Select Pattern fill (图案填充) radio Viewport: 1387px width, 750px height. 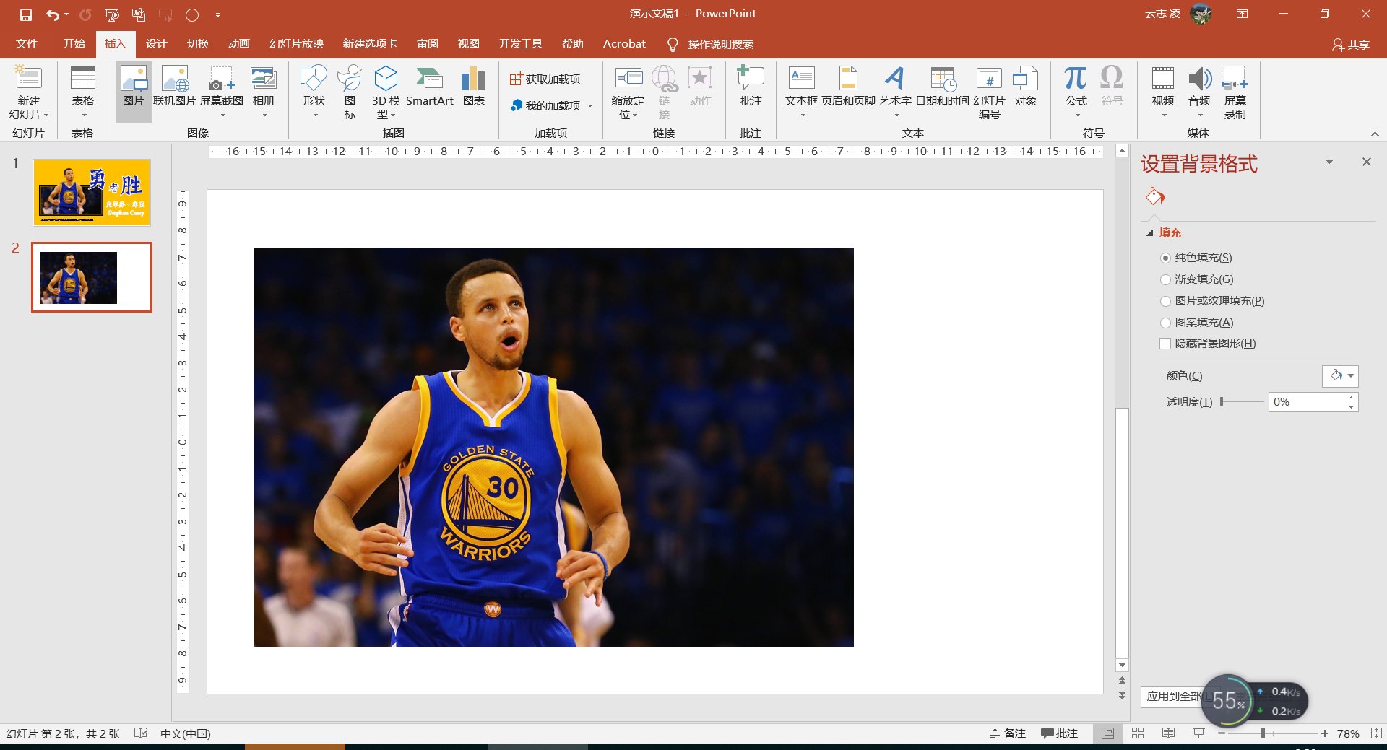[x=1165, y=323]
